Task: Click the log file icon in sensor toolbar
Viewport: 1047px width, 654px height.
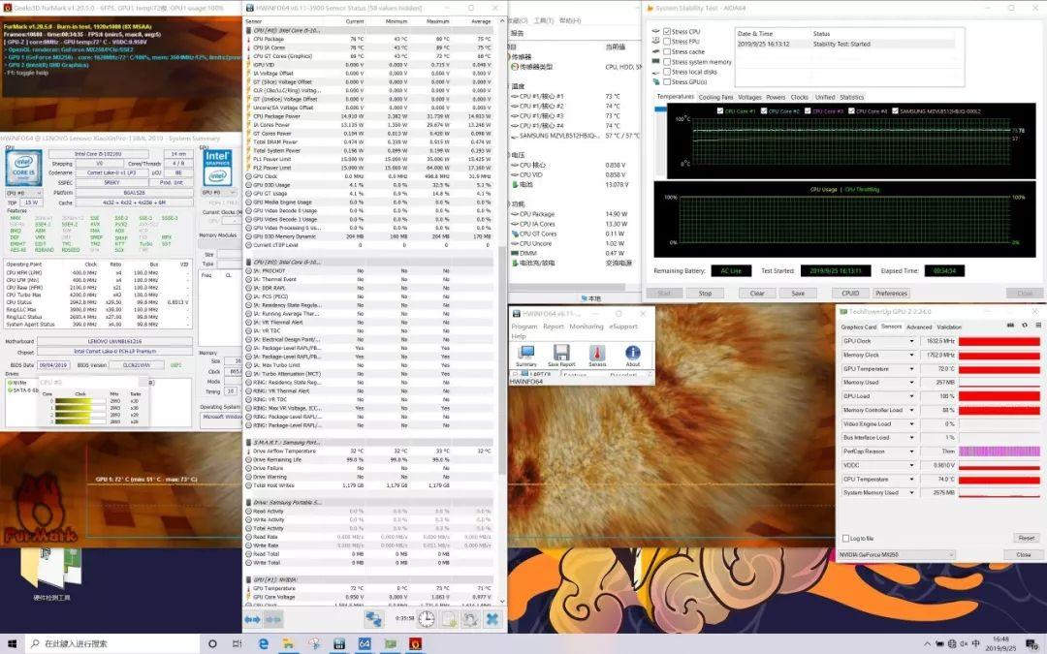Action: click(x=448, y=619)
